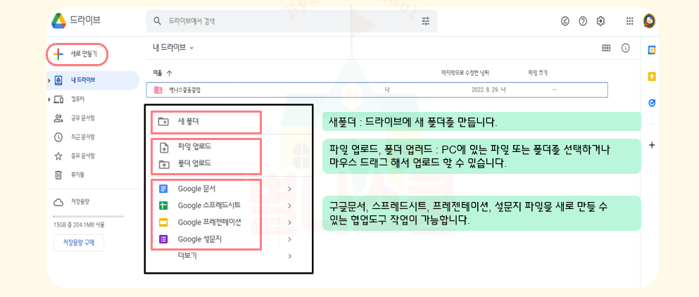The width and height of the screenshot is (699, 297).
Task: Click the 파일 업로드 file icon
Action: point(163,146)
